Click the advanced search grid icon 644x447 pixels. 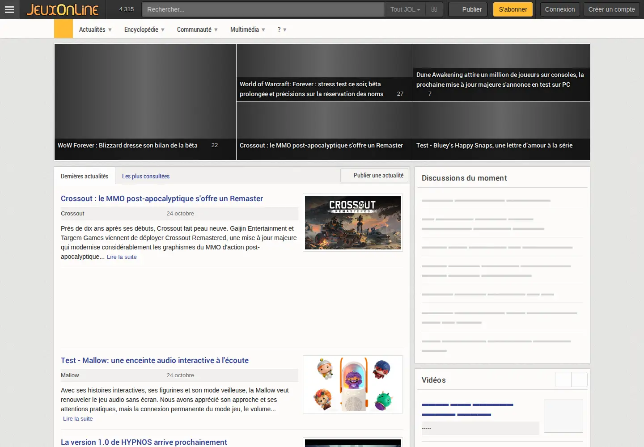click(x=434, y=9)
